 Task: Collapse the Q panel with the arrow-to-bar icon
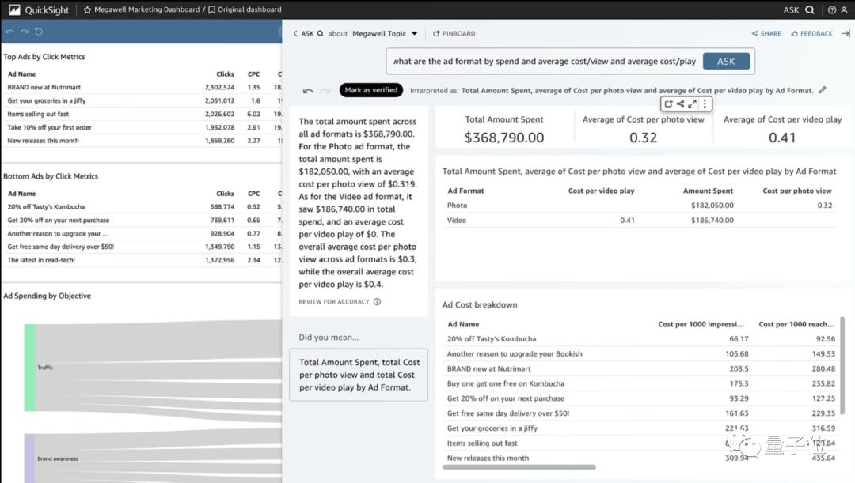845,33
